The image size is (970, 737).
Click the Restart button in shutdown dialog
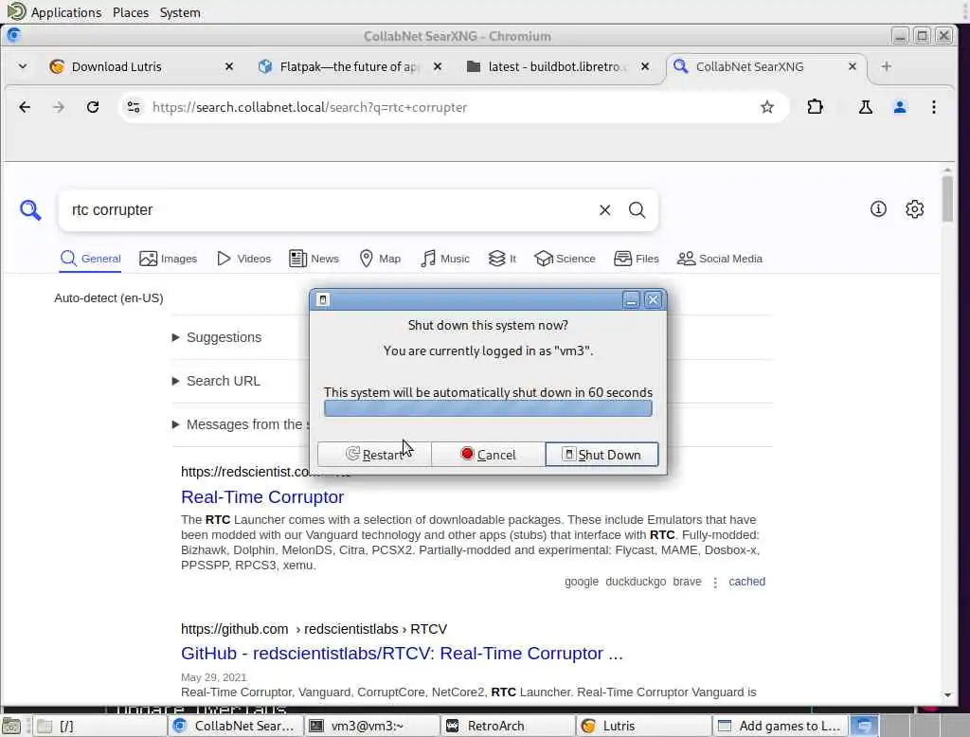click(x=374, y=454)
